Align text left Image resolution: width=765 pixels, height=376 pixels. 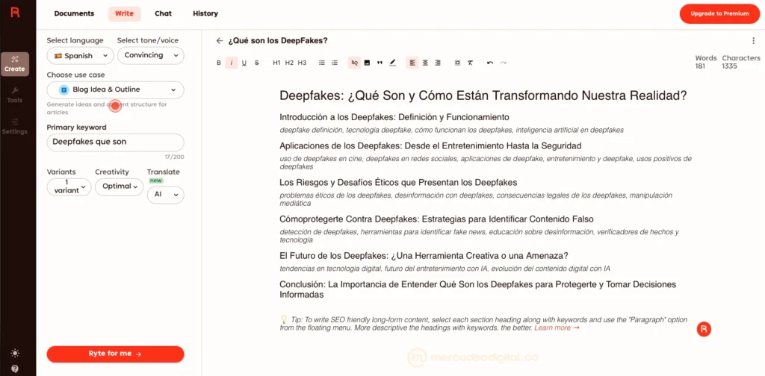(x=412, y=63)
